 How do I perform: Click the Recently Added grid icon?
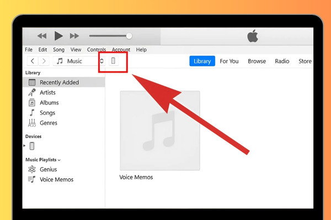click(32, 82)
